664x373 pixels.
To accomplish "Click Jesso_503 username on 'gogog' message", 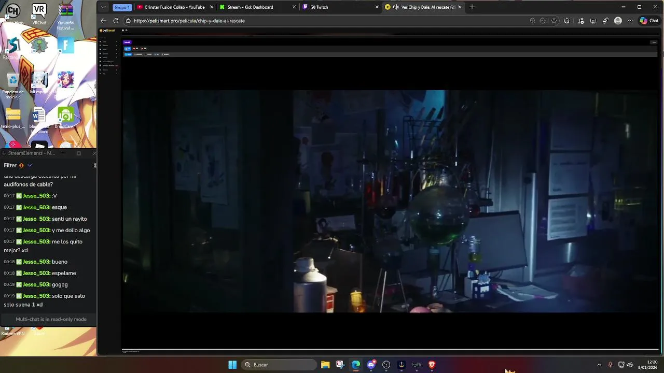I will pyautogui.click(x=36, y=284).
